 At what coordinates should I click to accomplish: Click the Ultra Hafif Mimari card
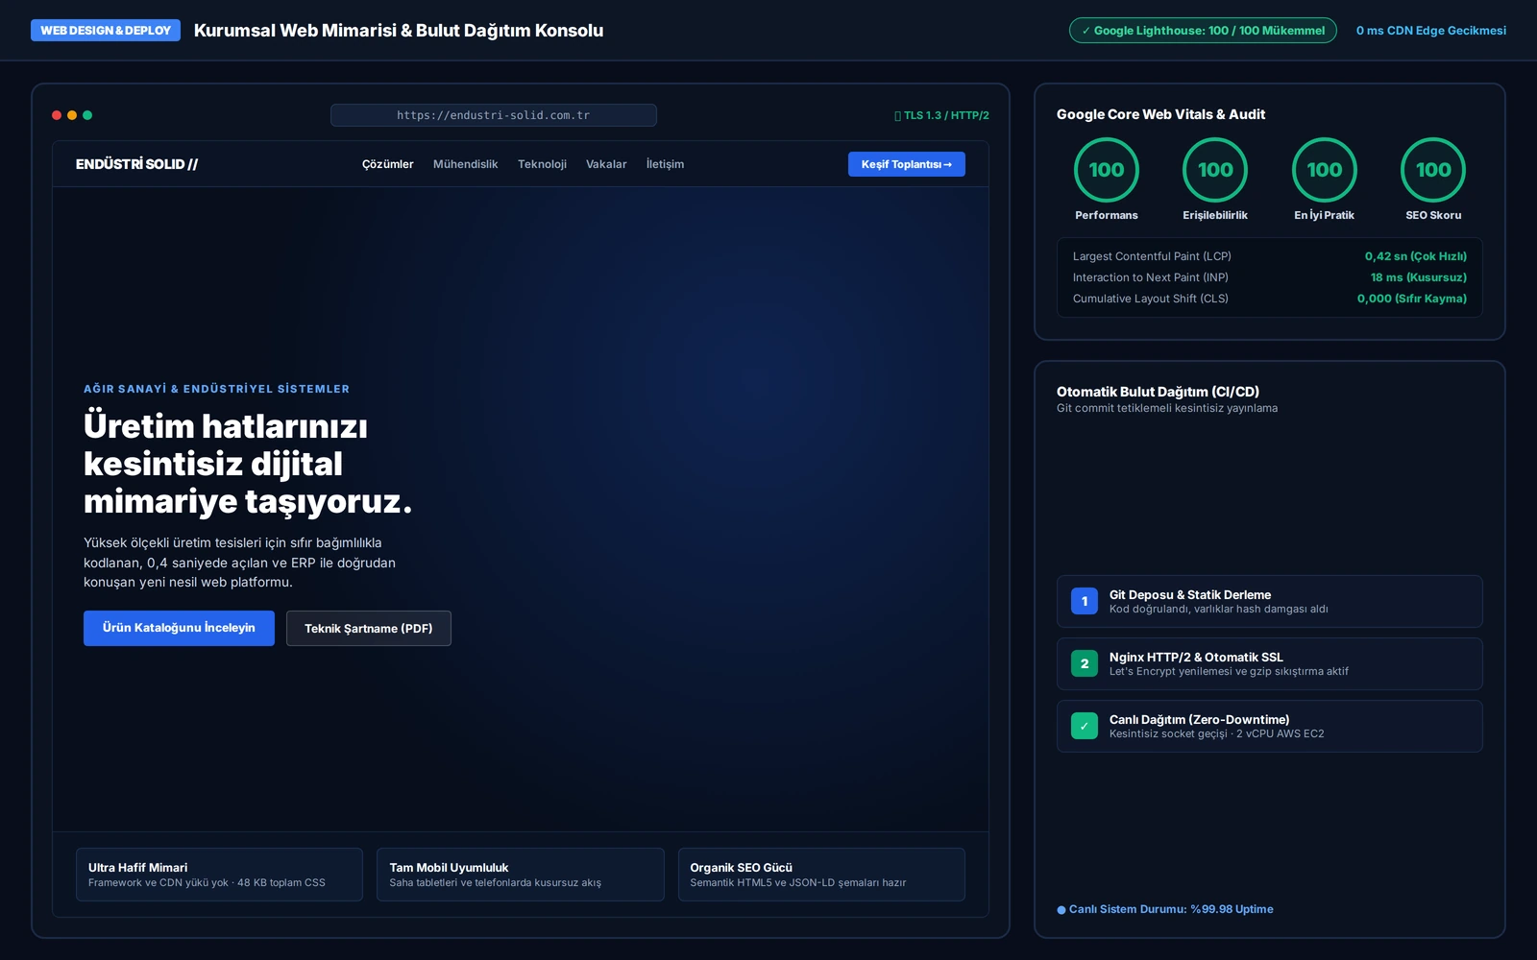[x=220, y=875]
